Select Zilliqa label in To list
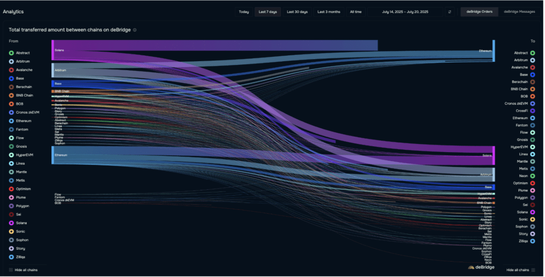Screen dimensions: 545x277 523,241
